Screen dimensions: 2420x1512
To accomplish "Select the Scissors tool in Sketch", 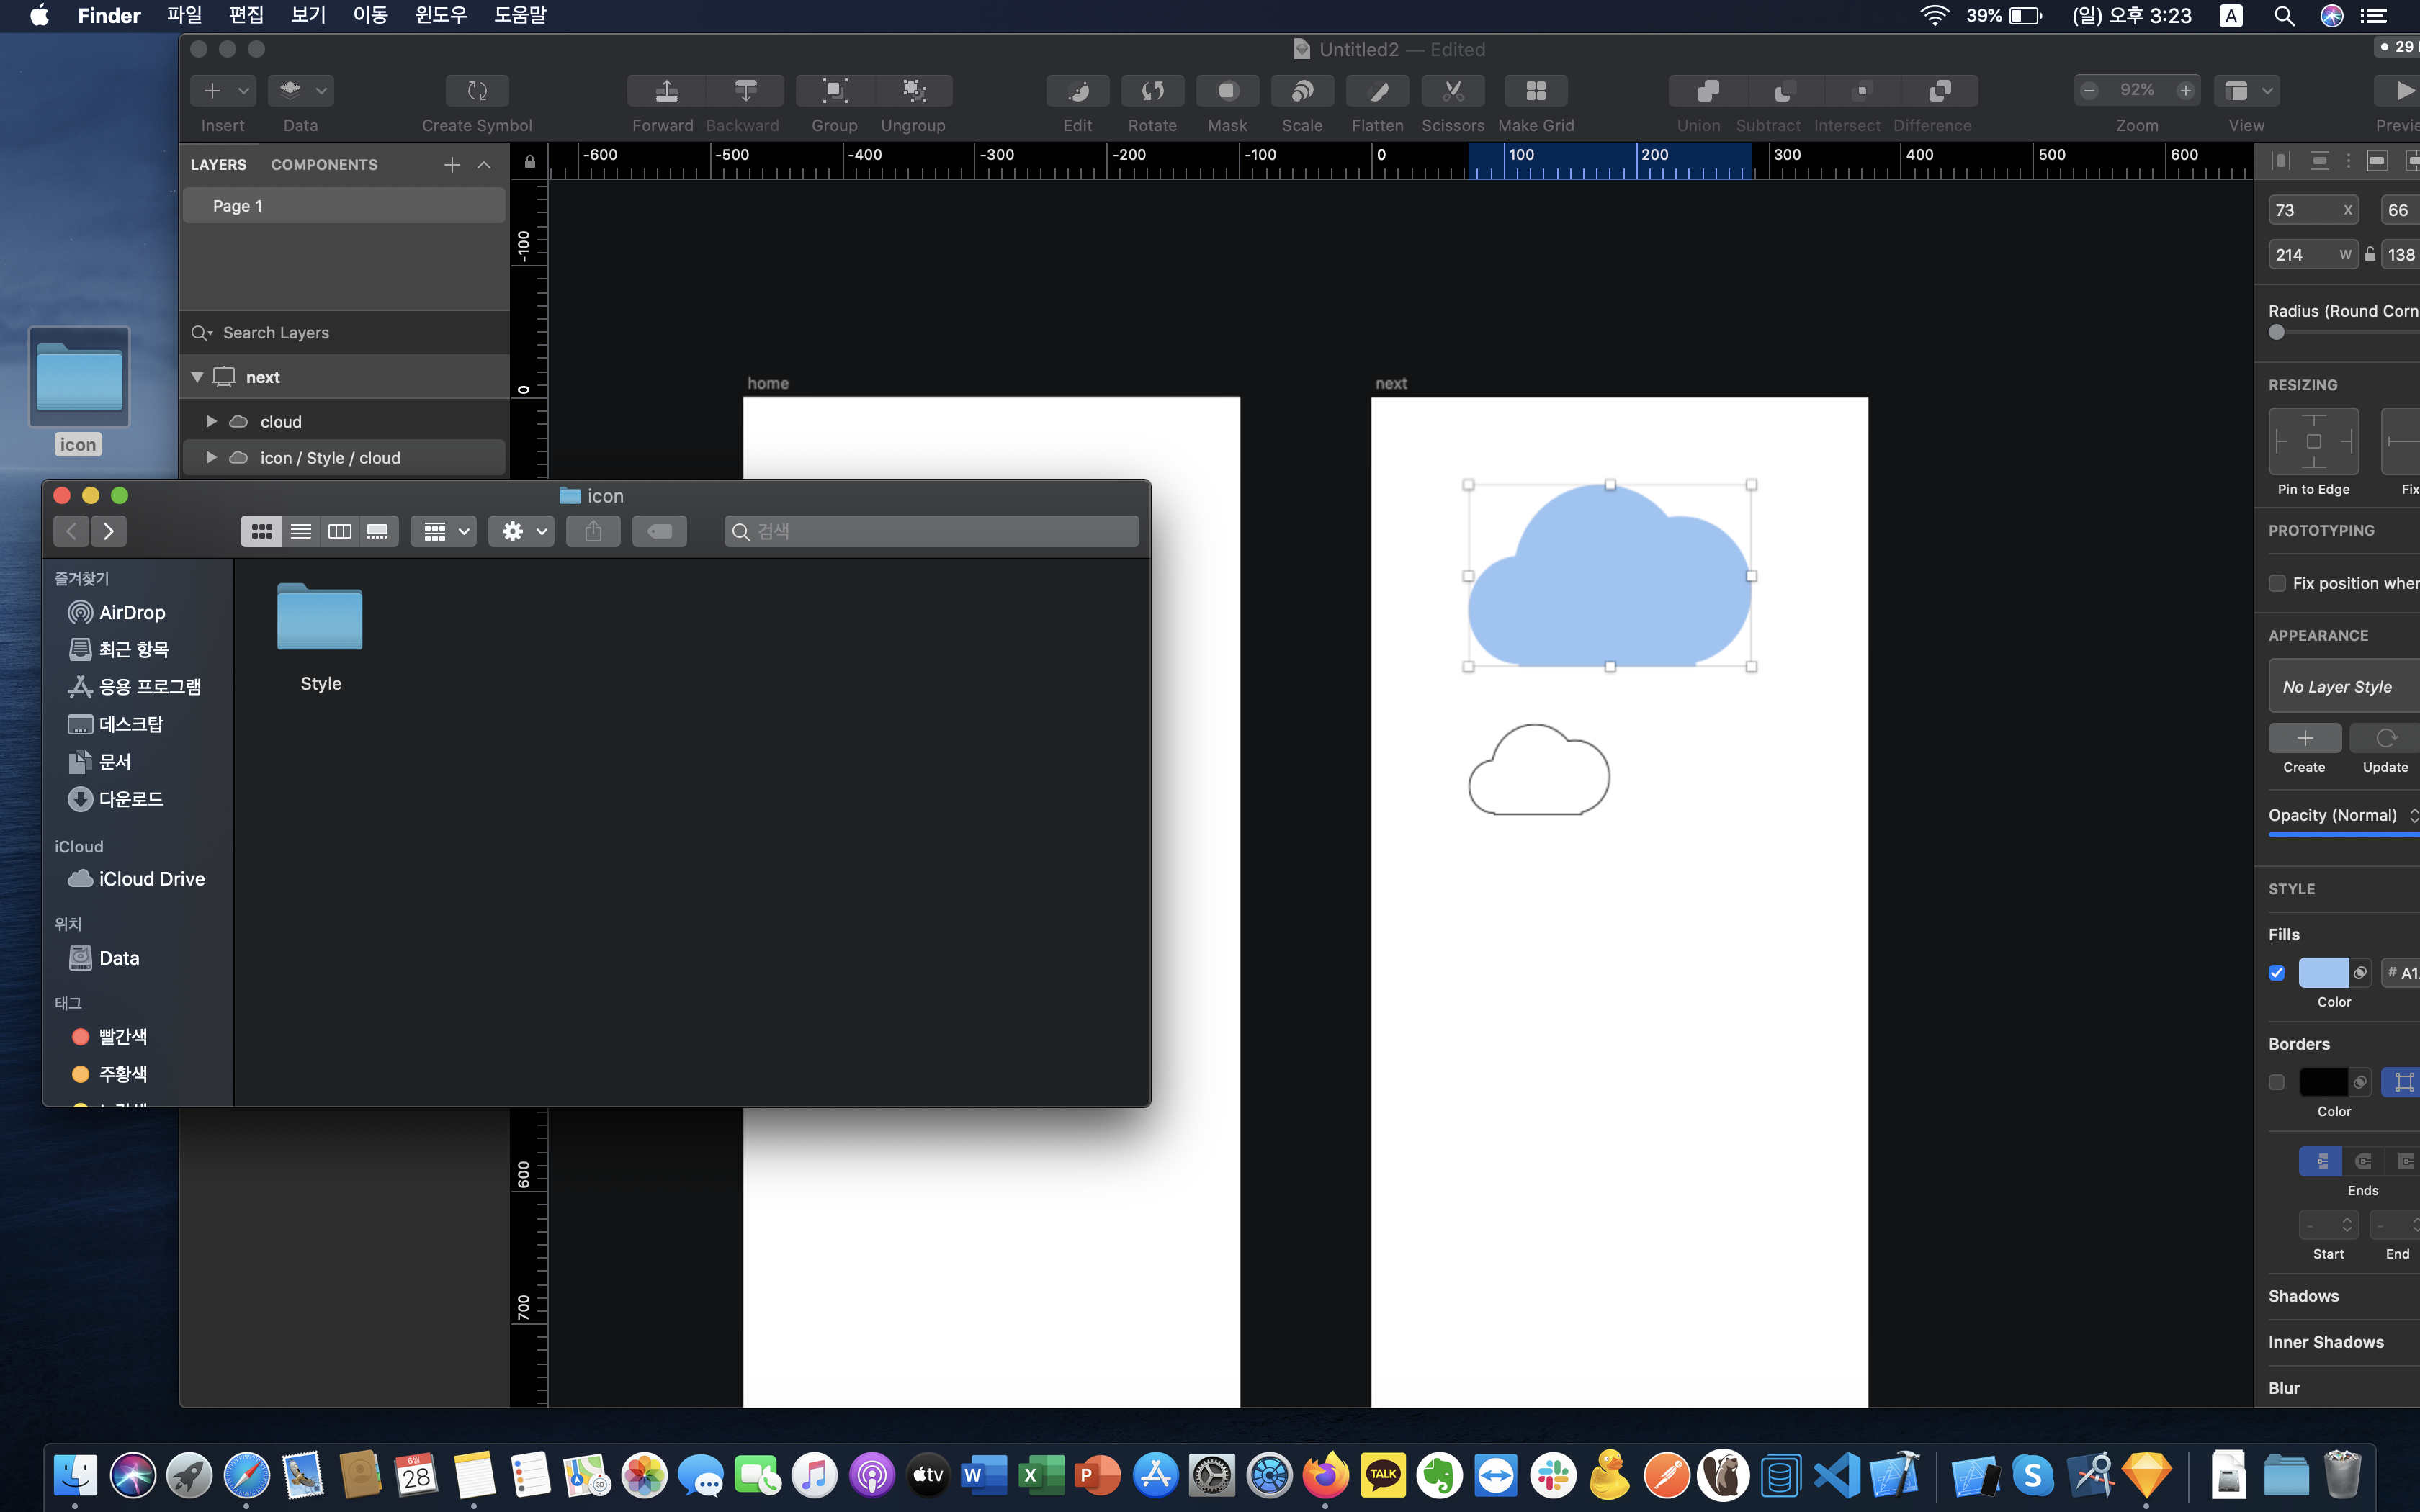I will click(x=1452, y=91).
